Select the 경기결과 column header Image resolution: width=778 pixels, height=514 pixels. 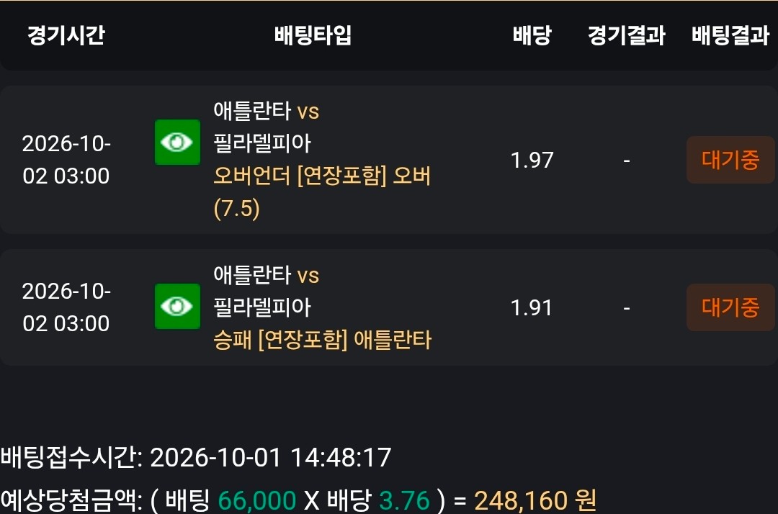point(626,35)
